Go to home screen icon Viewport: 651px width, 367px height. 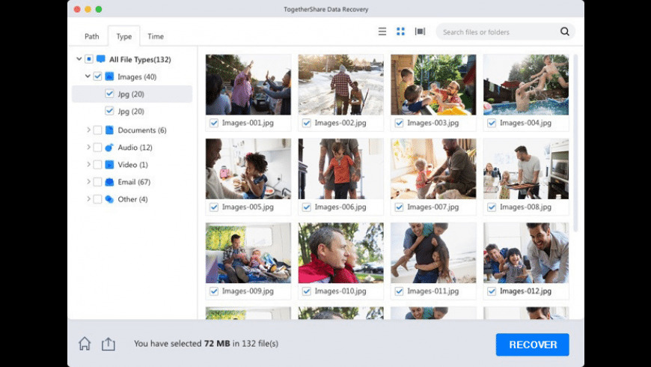(85, 344)
